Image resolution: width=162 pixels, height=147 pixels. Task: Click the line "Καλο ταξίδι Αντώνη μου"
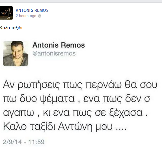(65, 126)
